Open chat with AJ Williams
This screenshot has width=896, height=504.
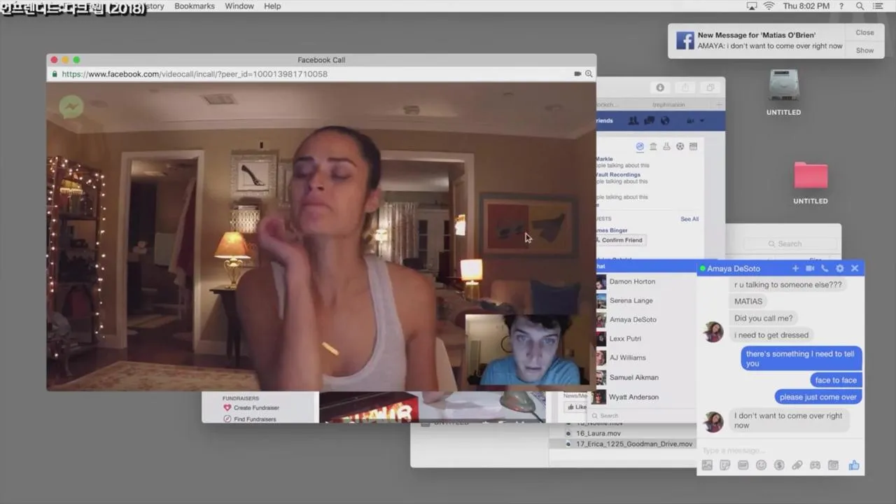click(x=627, y=357)
